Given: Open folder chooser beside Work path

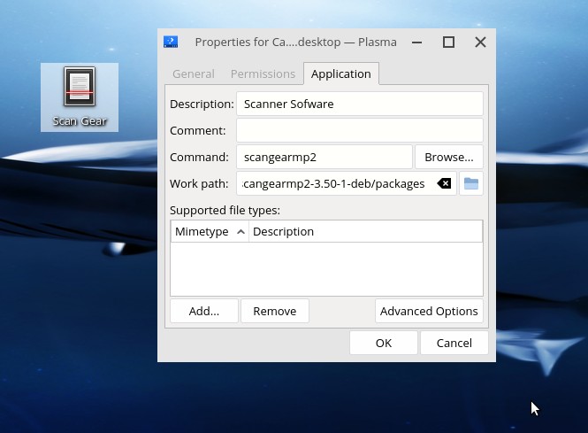Looking at the screenshot, I should [x=471, y=183].
